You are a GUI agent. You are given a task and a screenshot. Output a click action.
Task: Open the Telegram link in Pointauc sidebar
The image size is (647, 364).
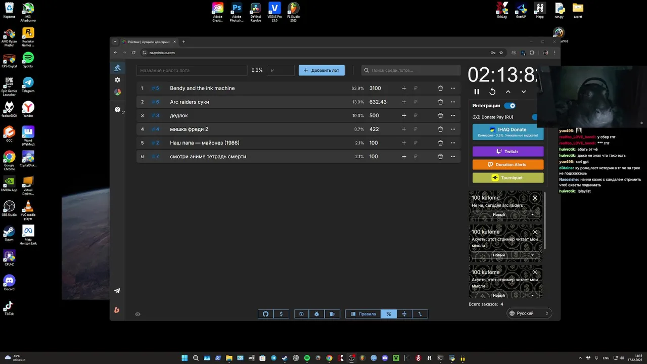[117, 291]
